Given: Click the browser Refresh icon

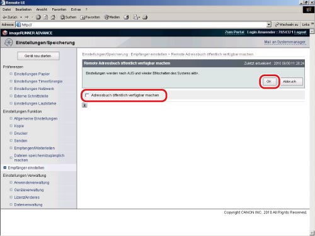Looking at the screenshot, I should click(x=45, y=17).
